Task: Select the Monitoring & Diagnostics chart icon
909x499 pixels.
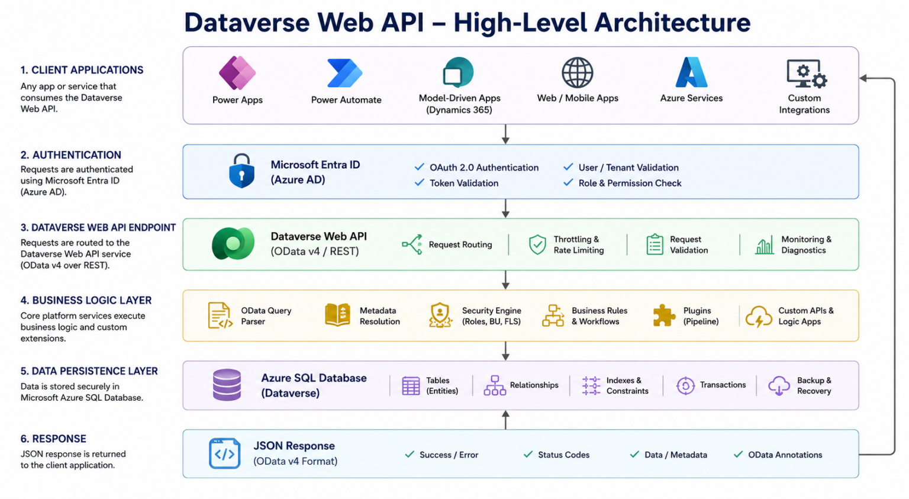Action: 764,245
